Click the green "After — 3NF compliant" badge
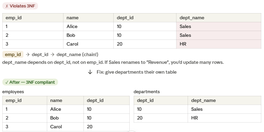 (x=30, y=82)
